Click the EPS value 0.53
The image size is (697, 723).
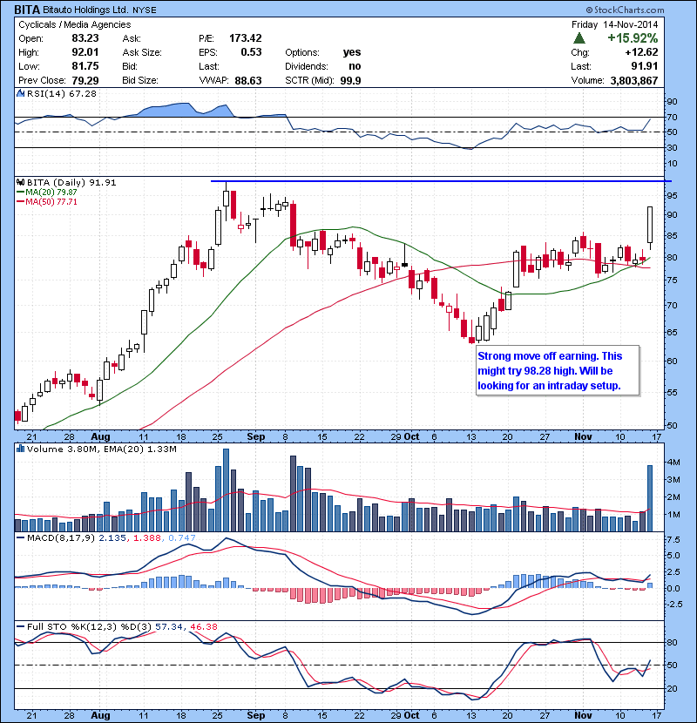[x=252, y=52]
